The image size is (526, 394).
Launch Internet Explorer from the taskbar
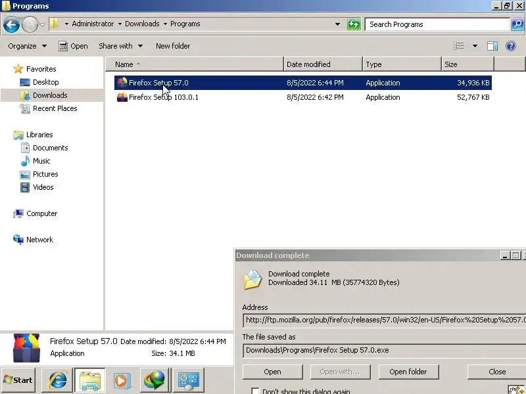(57, 380)
